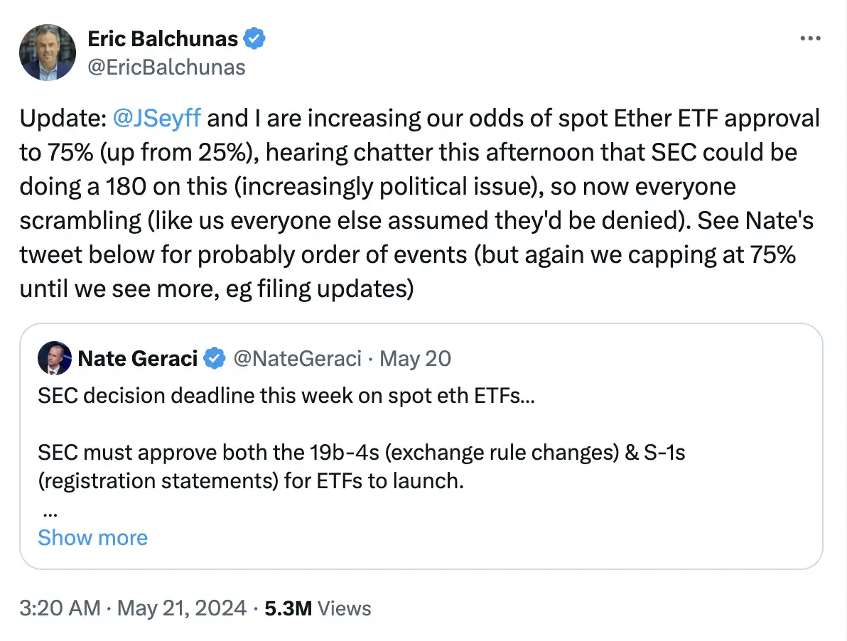Click the May 20 quoted tweet date
This screenshot has width=847, height=641.
(x=416, y=359)
